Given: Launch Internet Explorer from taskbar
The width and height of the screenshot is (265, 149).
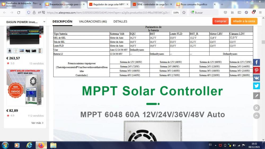Looking at the screenshot, I should [29, 145].
